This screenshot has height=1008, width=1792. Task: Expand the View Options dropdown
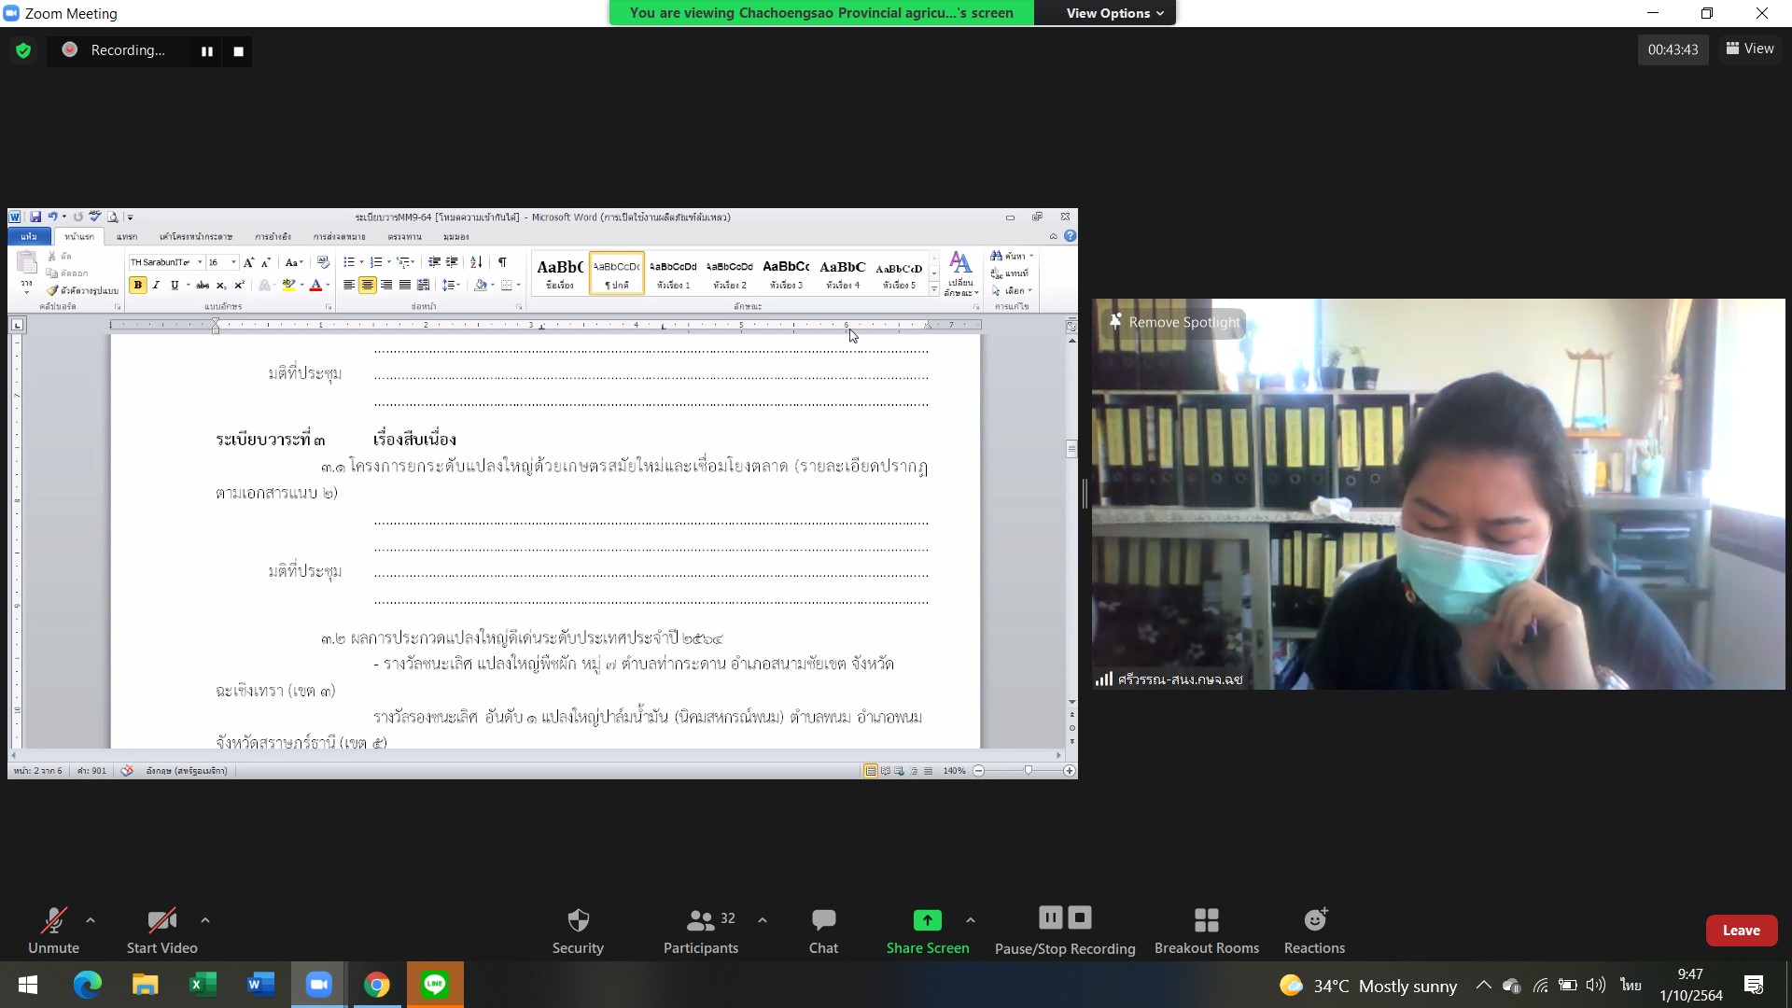coord(1114,13)
